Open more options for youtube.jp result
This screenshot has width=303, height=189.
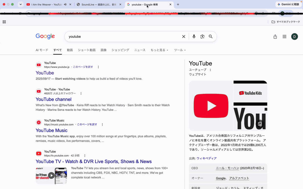click(98, 67)
